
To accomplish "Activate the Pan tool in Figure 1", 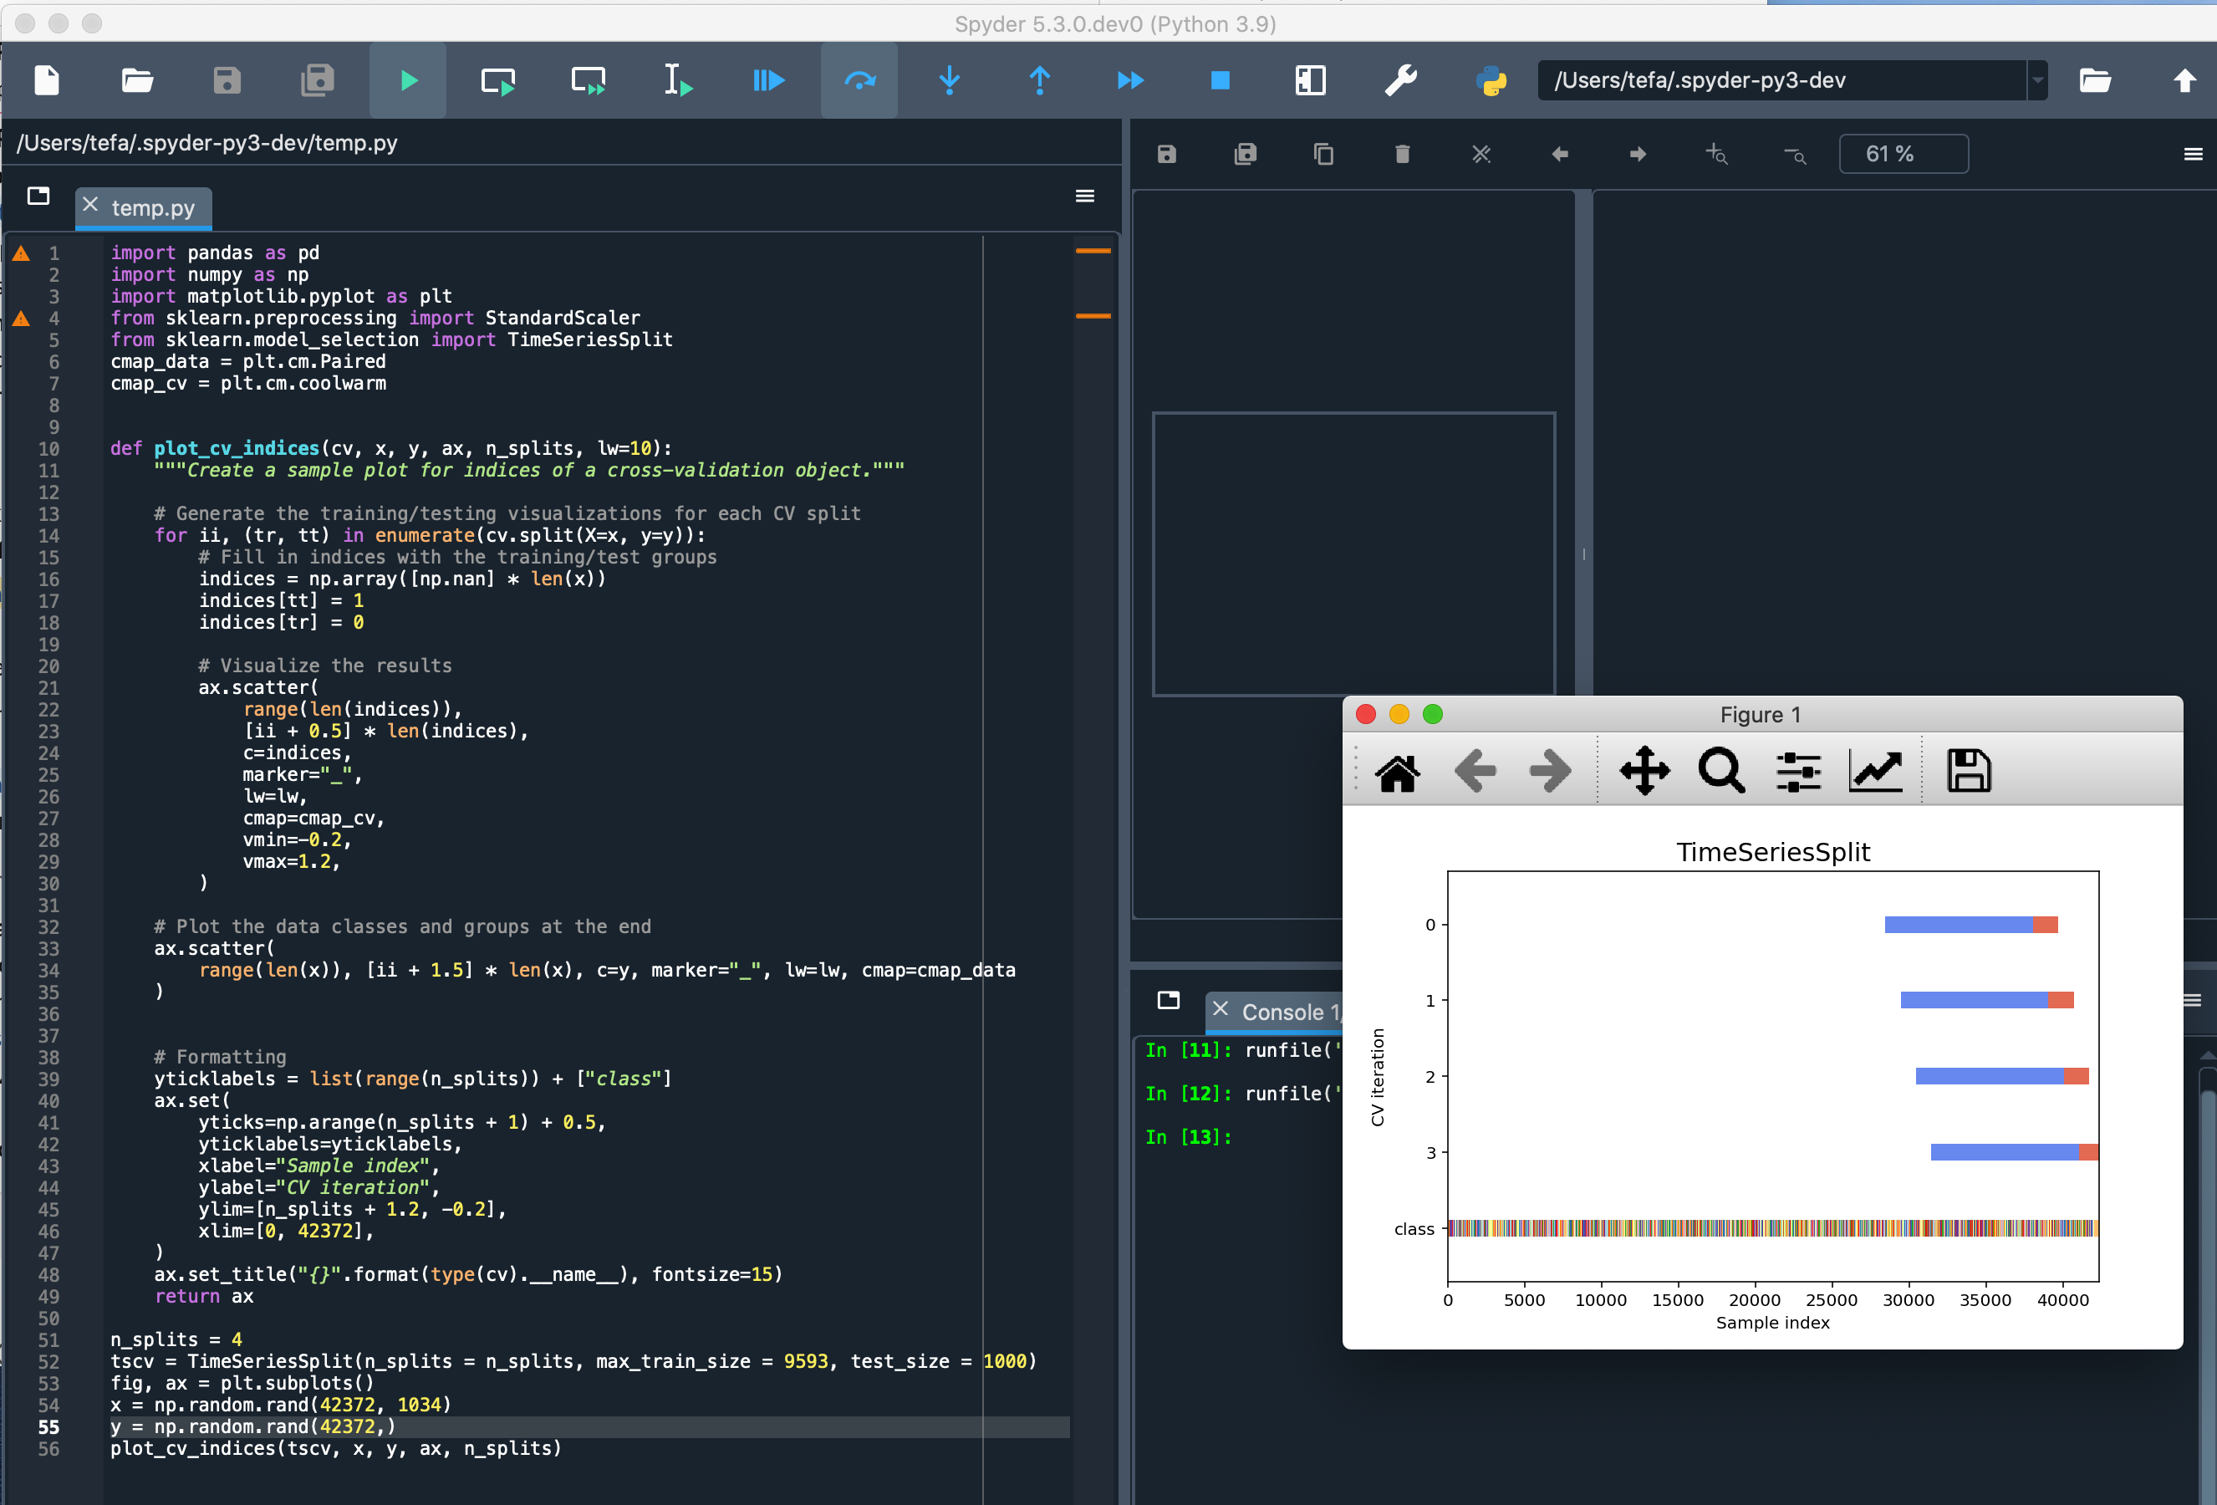I will (x=1644, y=771).
